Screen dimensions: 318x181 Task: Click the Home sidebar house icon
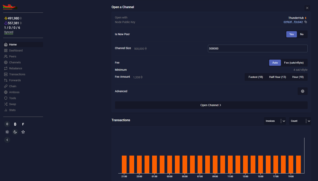click(6, 45)
